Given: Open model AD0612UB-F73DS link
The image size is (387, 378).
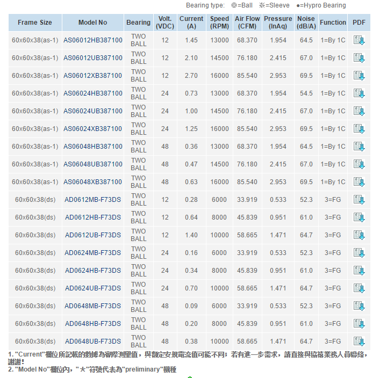Looking at the screenshot, I should [x=93, y=235].
